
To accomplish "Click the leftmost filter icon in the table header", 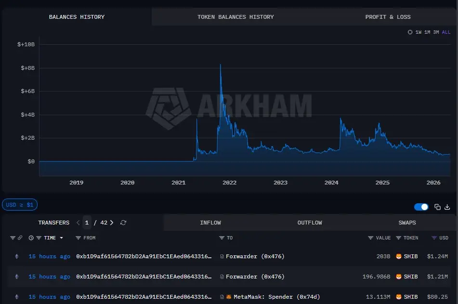I will click(x=13, y=238).
